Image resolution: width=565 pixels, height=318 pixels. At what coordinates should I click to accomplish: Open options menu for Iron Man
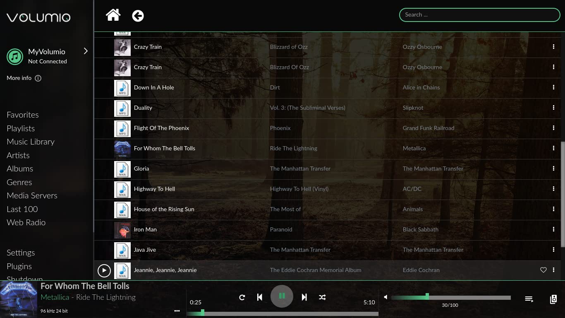coord(553,229)
